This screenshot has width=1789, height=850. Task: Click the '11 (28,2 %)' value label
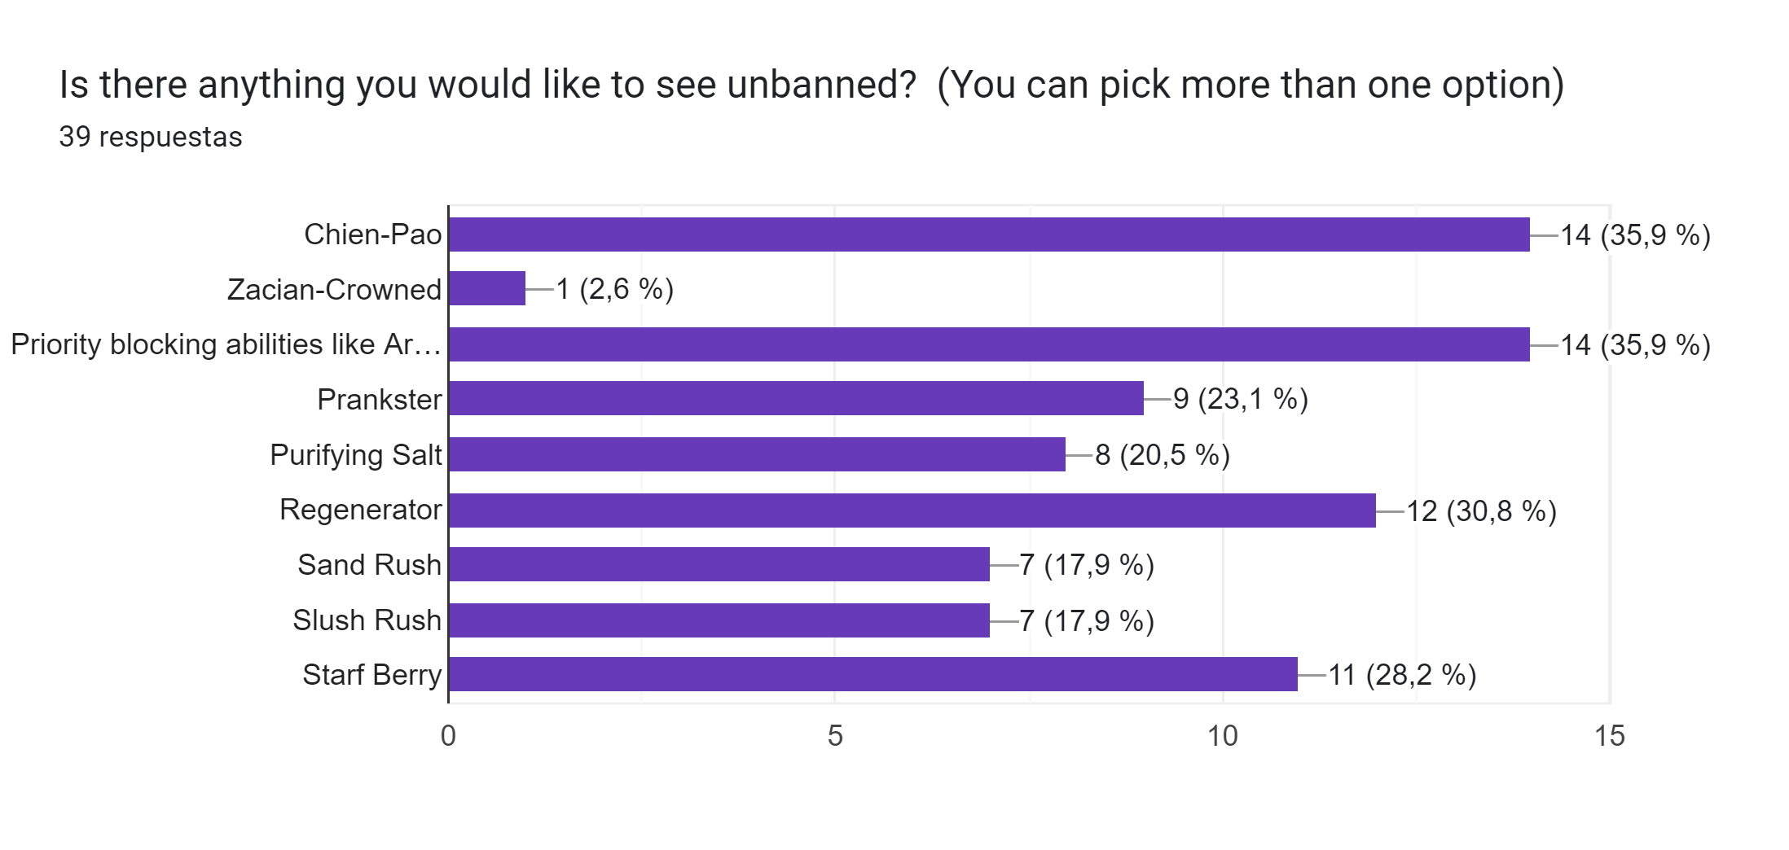point(1402,675)
